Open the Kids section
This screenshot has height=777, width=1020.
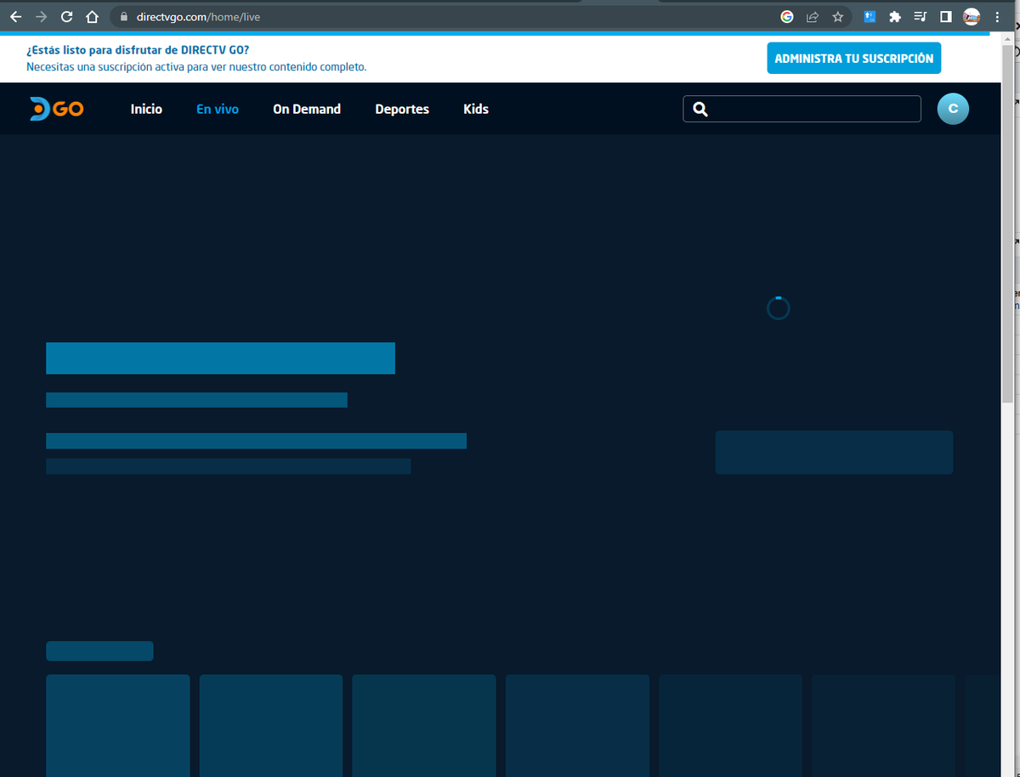pos(476,109)
